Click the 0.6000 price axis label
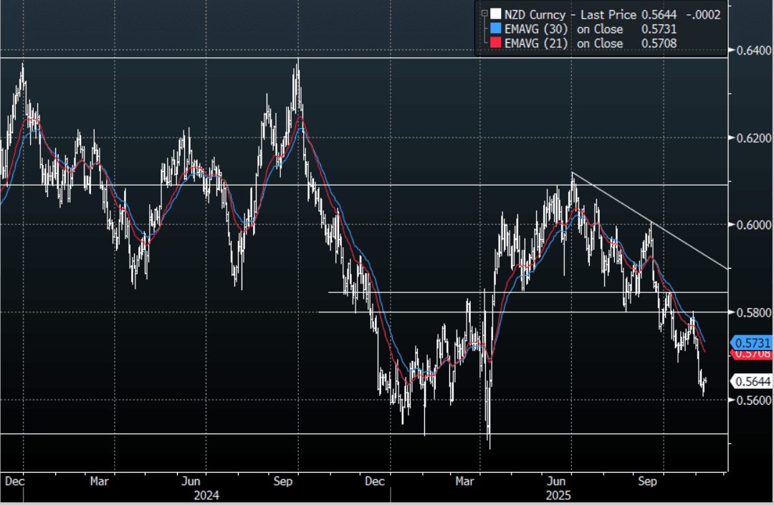Image resolution: width=774 pixels, height=505 pixels. point(753,225)
